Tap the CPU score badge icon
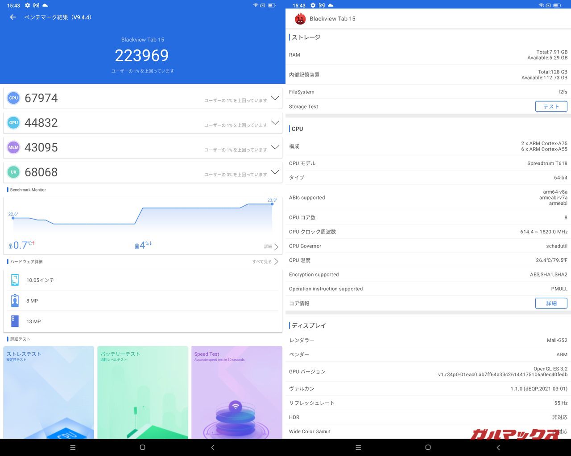 tap(14, 98)
